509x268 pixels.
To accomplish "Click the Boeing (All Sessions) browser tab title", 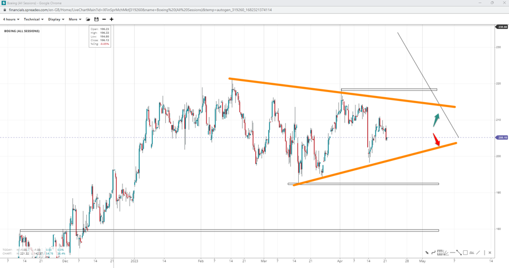I will tap(34, 3).
